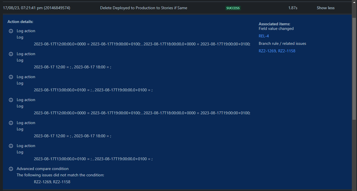Click the Advanced compare condition label
357x191 pixels.
(x=43, y=169)
